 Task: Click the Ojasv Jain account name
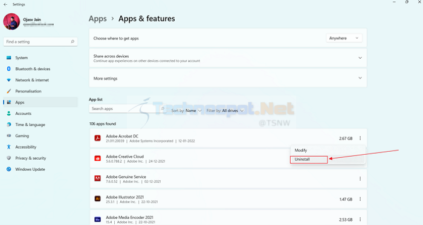32,19
